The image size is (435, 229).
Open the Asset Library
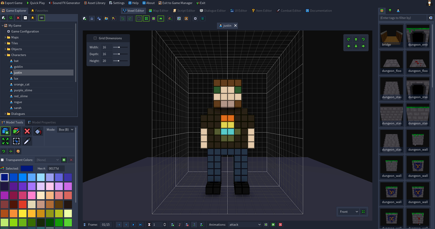pyautogui.click(x=94, y=3)
